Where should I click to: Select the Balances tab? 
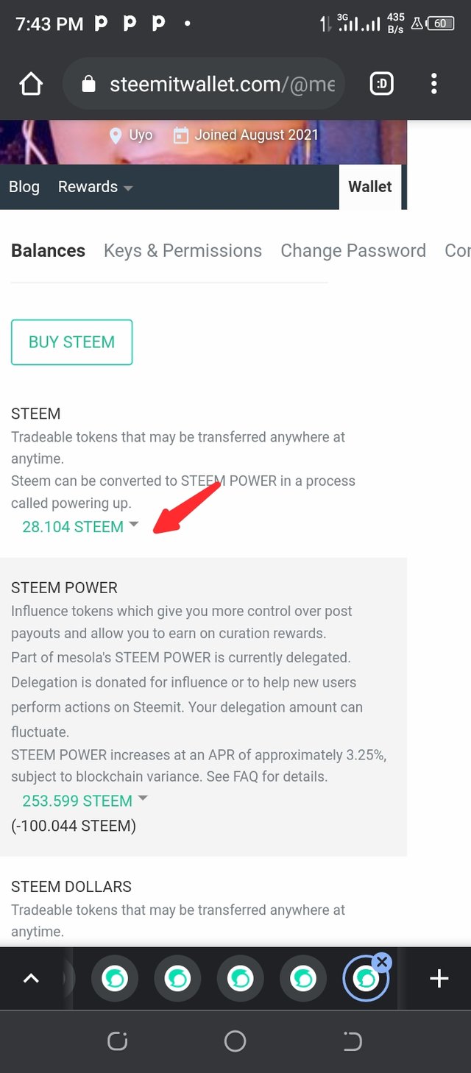48,251
